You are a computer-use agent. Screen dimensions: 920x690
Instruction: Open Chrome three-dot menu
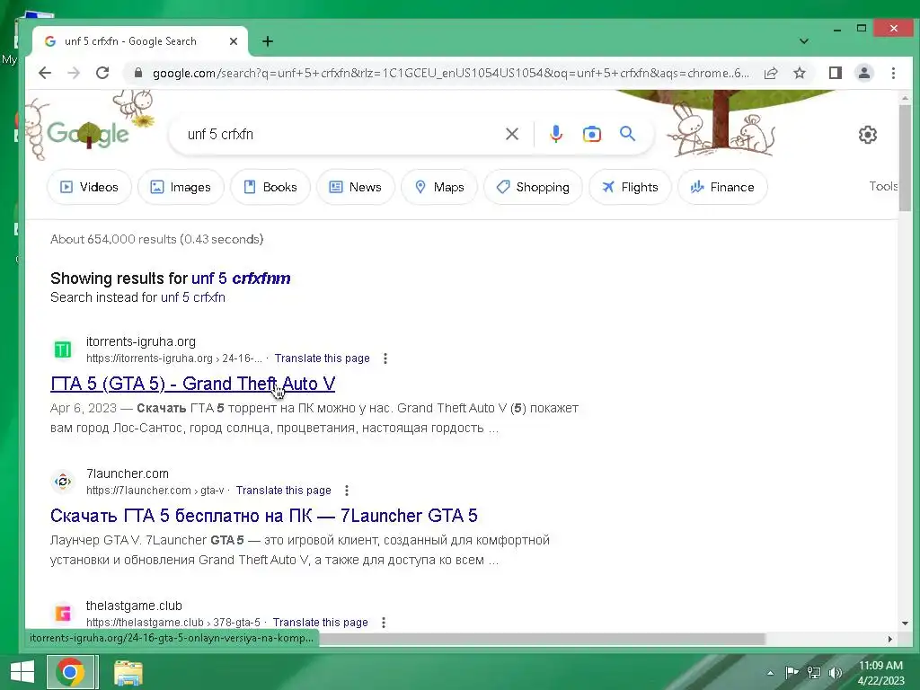pyautogui.click(x=893, y=73)
